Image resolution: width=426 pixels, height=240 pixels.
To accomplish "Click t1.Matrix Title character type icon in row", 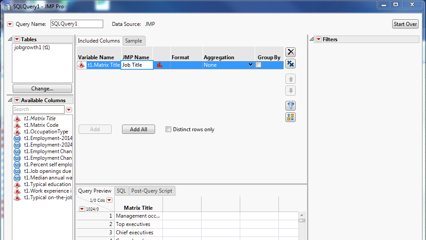I will (82, 65).
